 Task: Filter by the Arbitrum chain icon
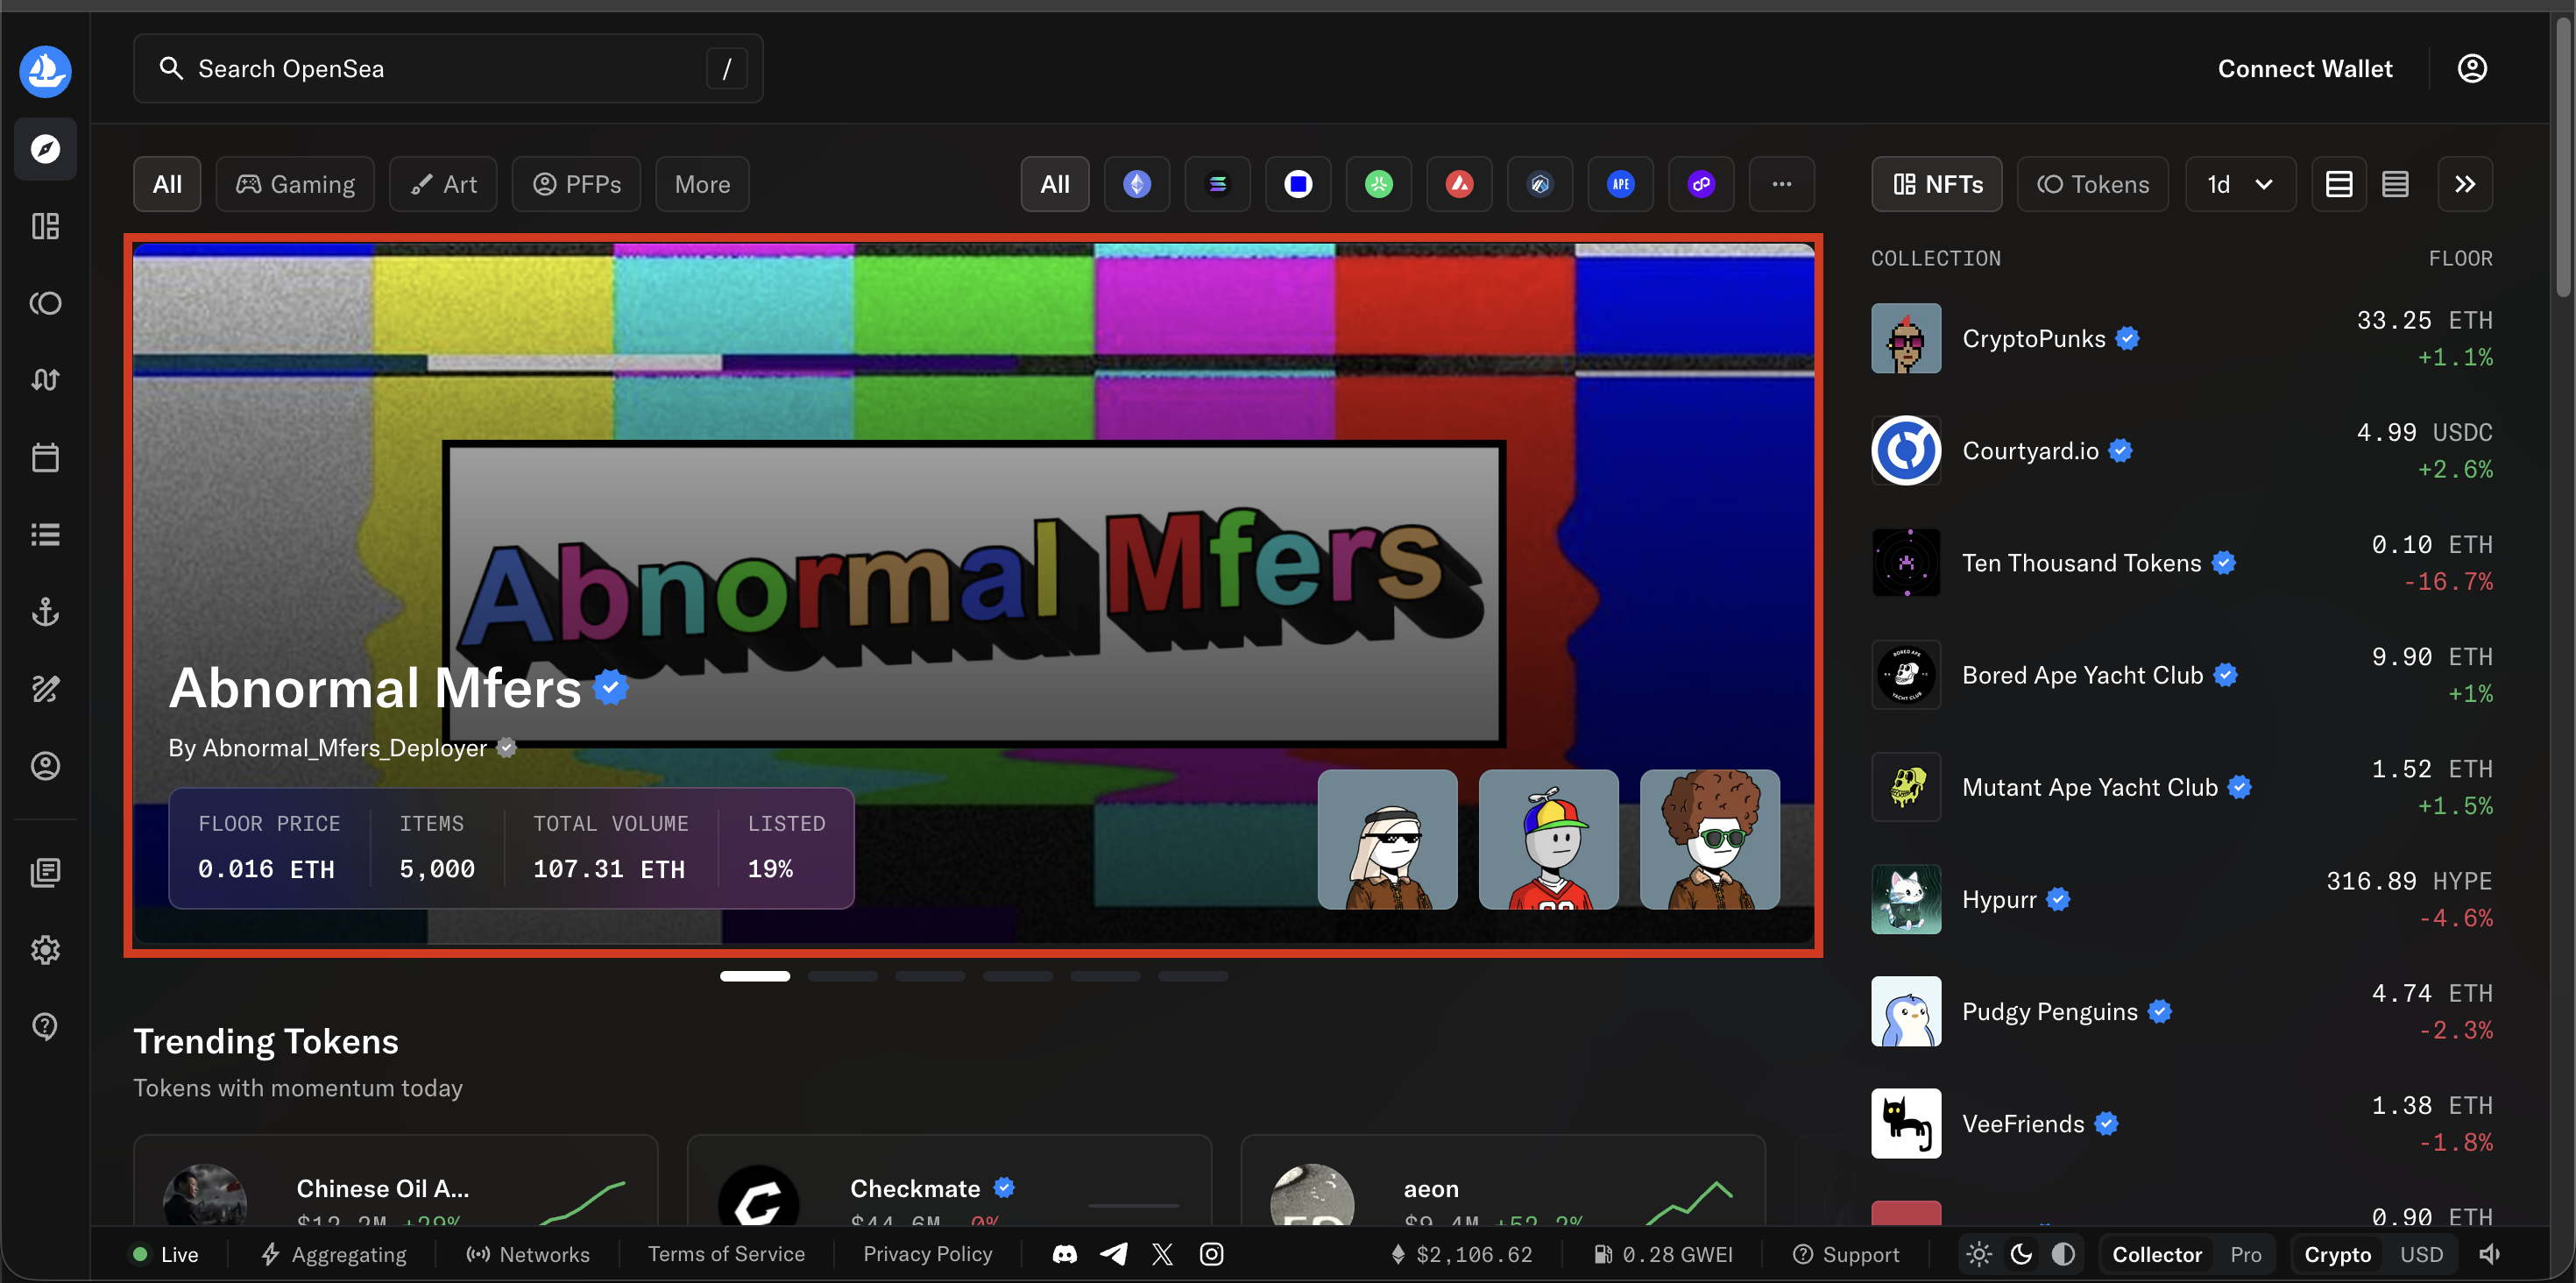click(1540, 184)
